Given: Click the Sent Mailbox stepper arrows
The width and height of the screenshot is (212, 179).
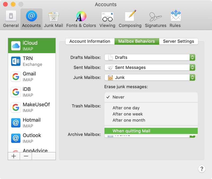Looking at the screenshot, I should (x=192, y=68).
